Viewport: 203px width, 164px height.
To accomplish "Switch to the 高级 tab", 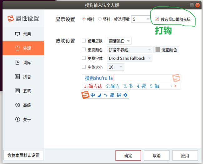I will (x=23, y=105).
